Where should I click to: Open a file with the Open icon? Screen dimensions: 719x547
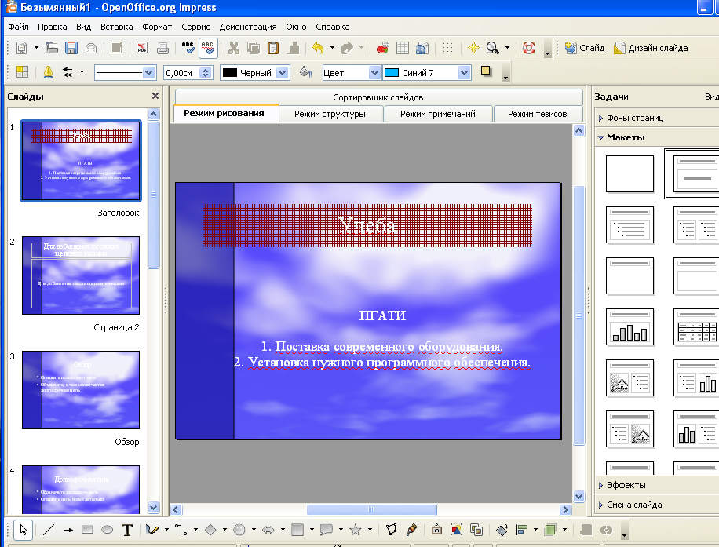[x=51, y=48]
